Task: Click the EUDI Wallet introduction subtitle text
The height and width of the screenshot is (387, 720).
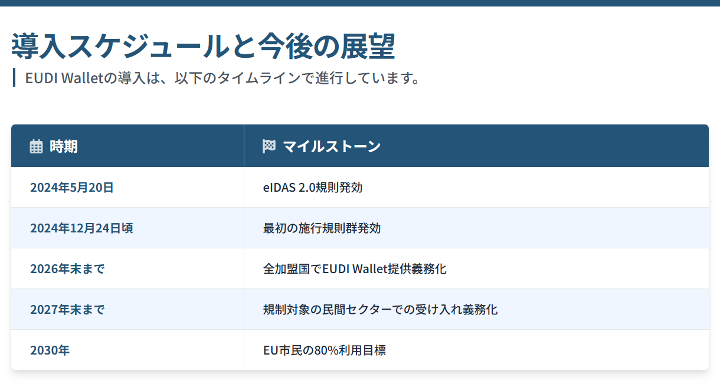Action: click(222, 78)
